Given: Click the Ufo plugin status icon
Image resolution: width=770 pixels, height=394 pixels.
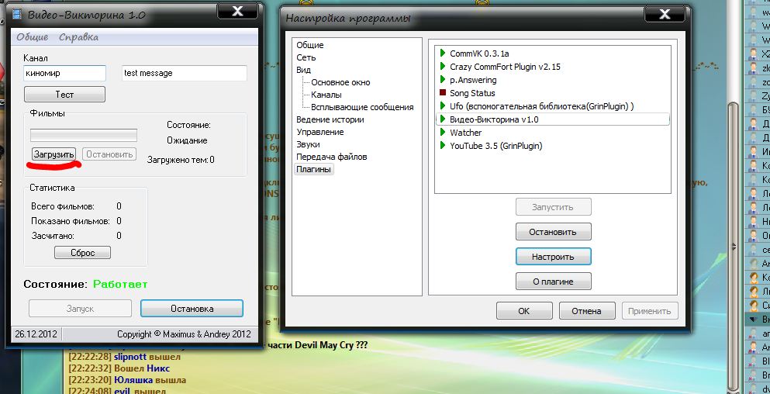Looking at the screenshot, I should [442, 106].
